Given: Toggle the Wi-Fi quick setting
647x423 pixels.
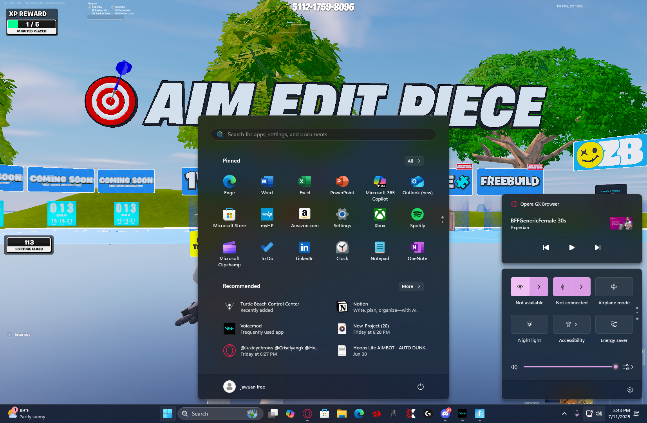Looking at the screenshot, I should (x=520, y=287).
